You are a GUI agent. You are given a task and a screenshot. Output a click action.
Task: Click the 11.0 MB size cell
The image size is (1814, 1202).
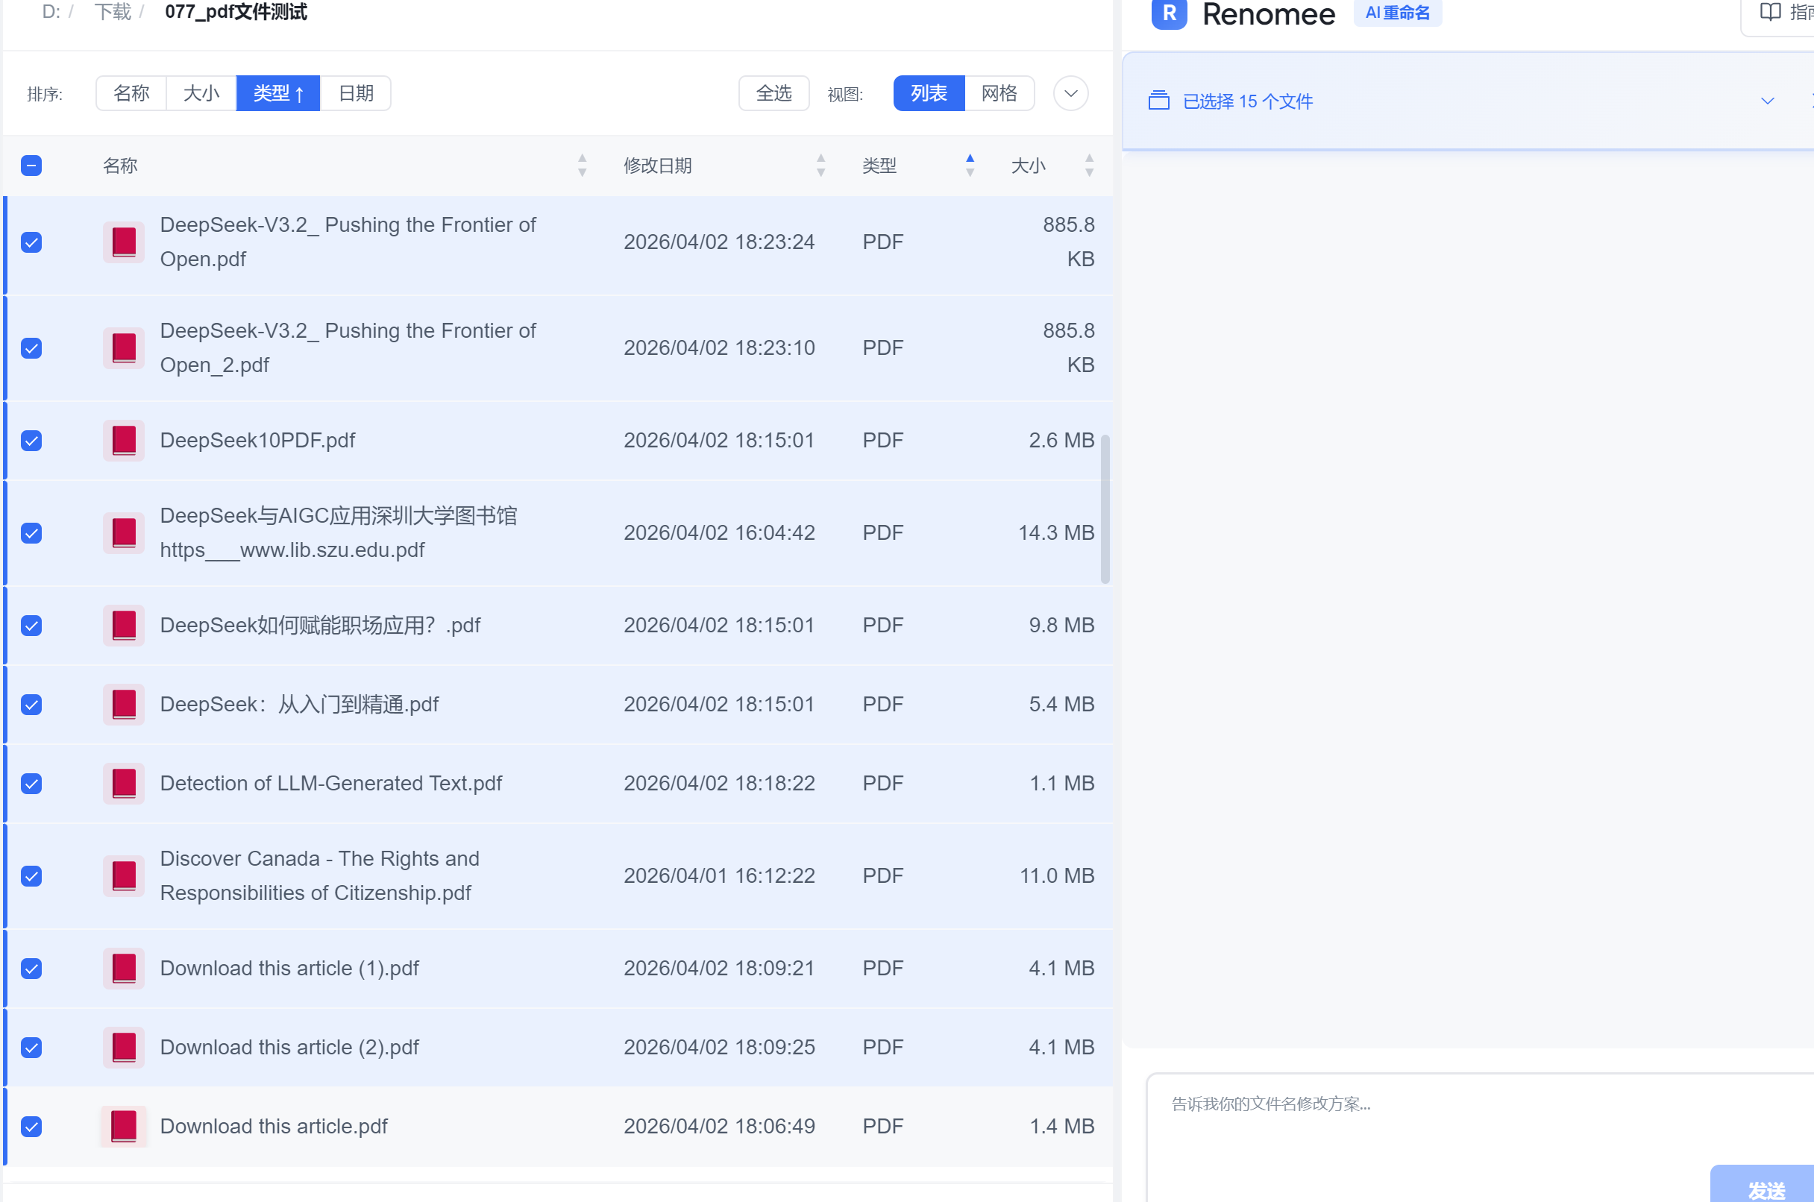click(1056, 876)
